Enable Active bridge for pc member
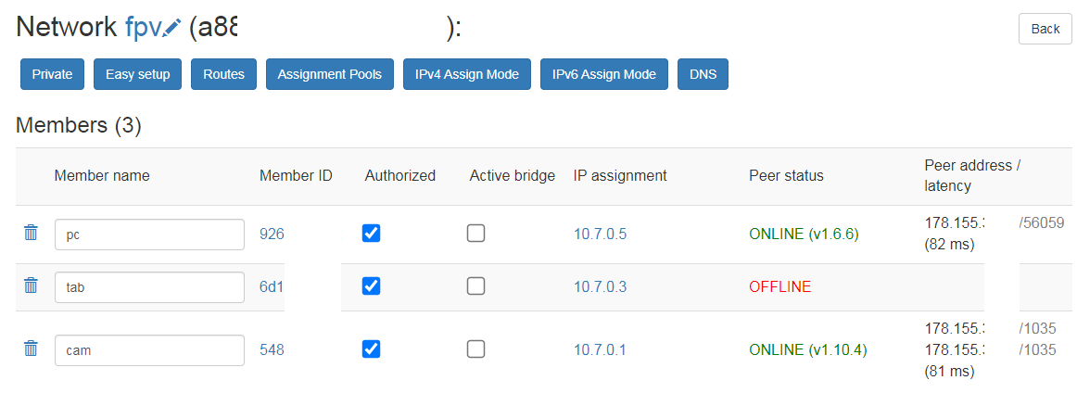Image resolution: width=1077 pixels, height=393 pixels. pyautogui.click(x=475, y=233)
